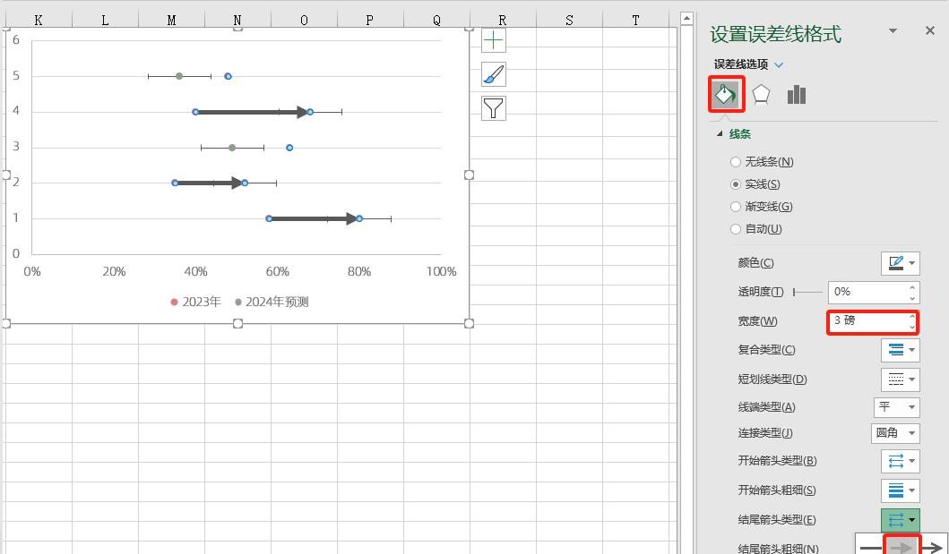Click the 60% horizontal axis label
This screenshot has width=949, height=554.
tap(277, 271)
